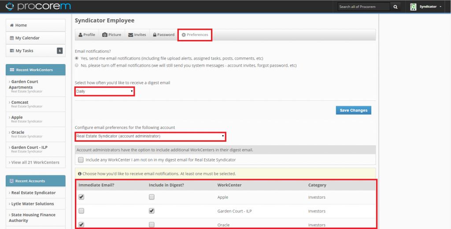Uncheck Immediate Email for Apple

point(81,197)
